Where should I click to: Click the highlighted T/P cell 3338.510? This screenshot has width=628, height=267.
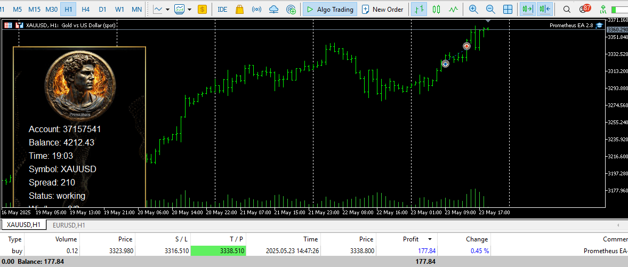(218, 251)
